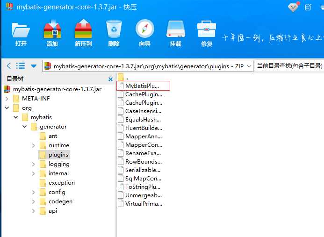
Task: Select the Serializable... file
Action: click(139, 170)
